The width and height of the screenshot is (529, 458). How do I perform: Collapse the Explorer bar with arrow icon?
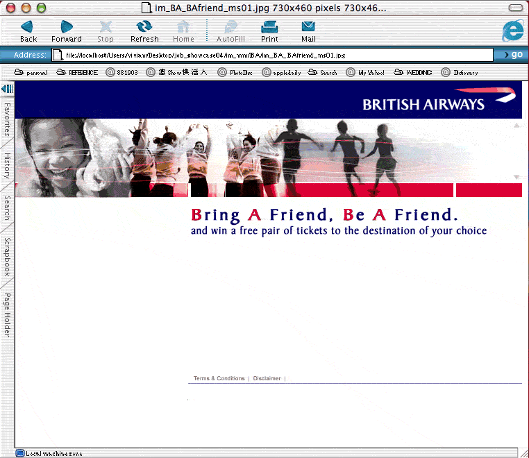click(7, 89)
